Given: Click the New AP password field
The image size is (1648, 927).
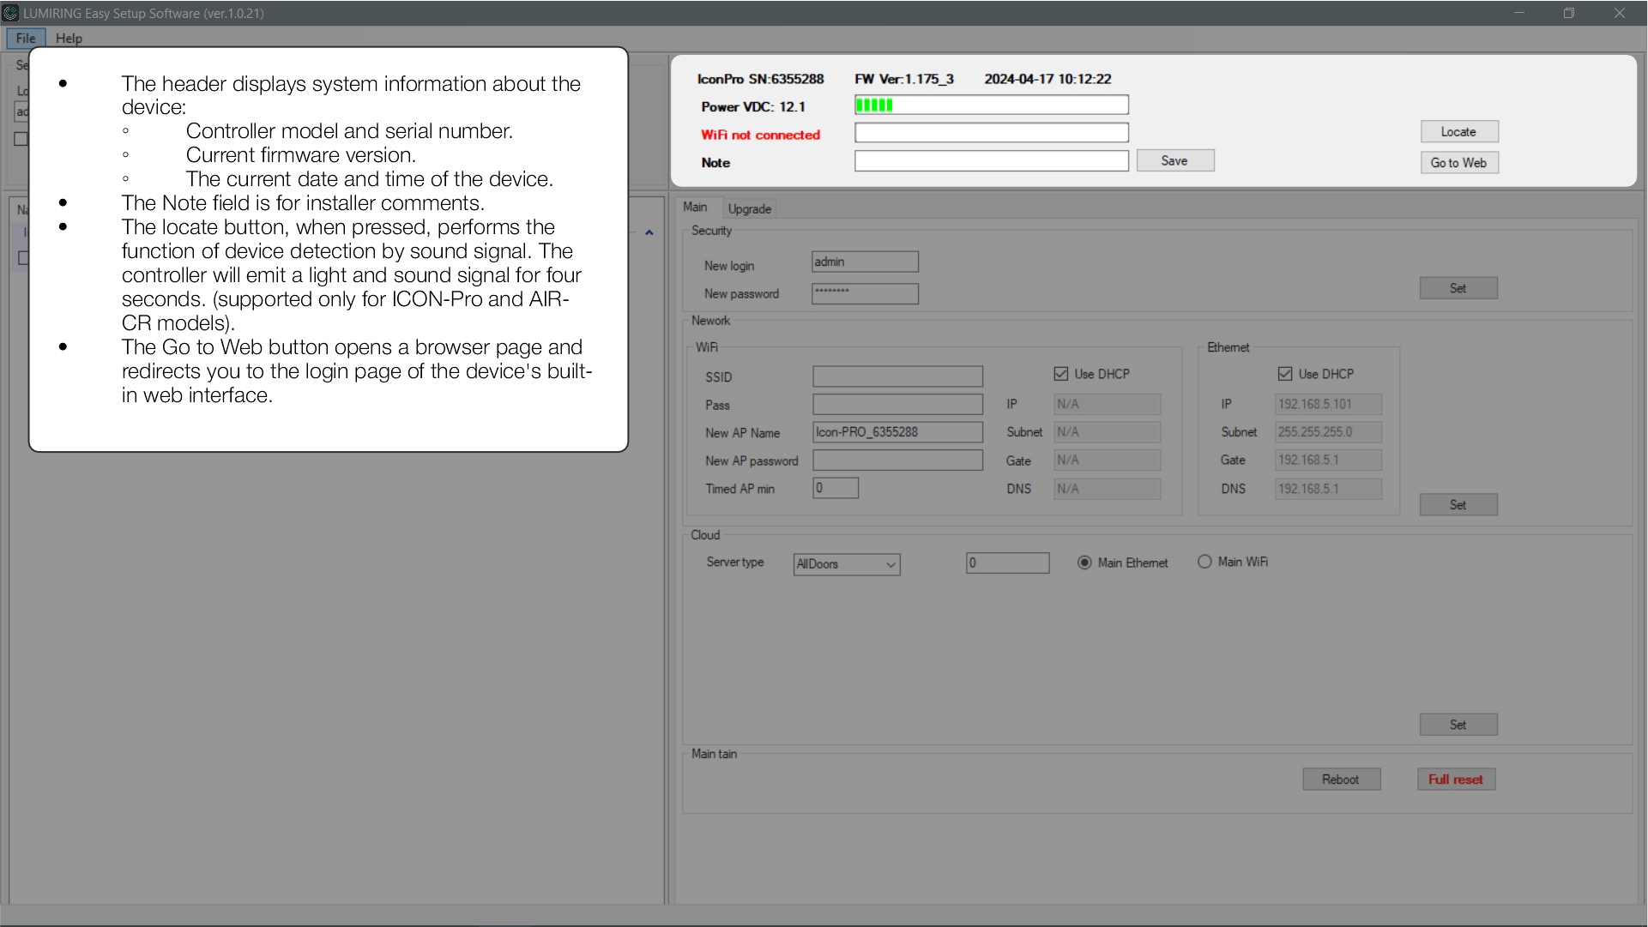Looking at the screenshot, I should click(x=897, y=460).
